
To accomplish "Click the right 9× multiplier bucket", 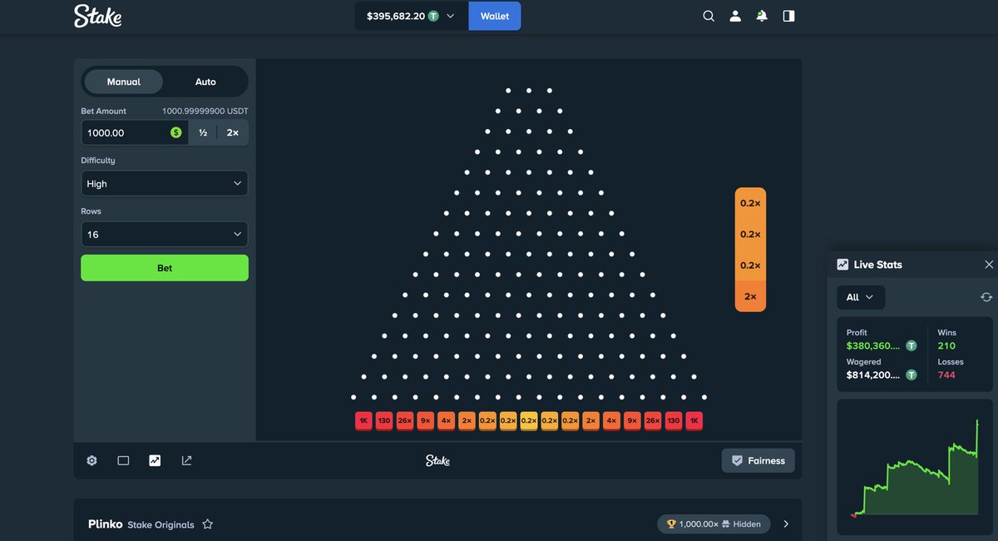I will [x=632, y=421].
